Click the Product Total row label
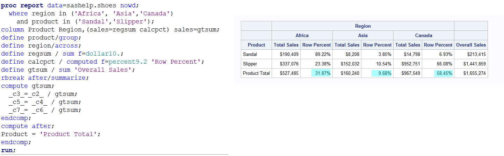Viewport: 504px width, 156px height. pyautogui.click(x=256, y=73)
